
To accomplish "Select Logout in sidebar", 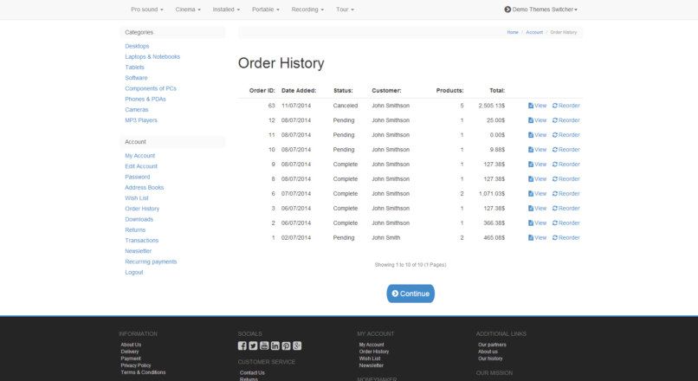I will [134, 273].
